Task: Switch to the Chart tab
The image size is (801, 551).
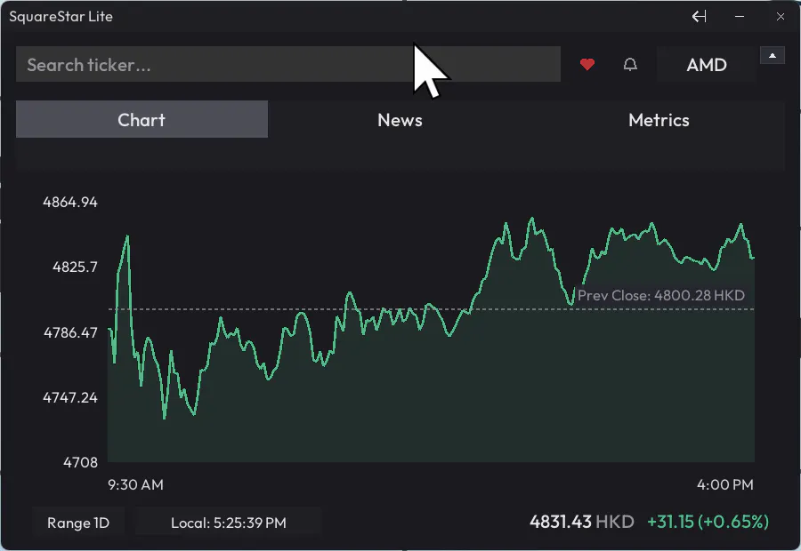Action: (142, 119)
